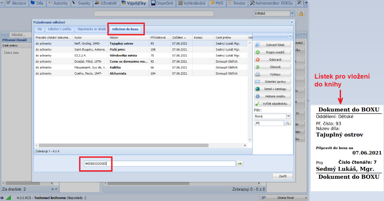Viewport: 384px width, 201px height.
Task: Switch to Objednávka ze skladu tab
Action: tap(91, 29)
